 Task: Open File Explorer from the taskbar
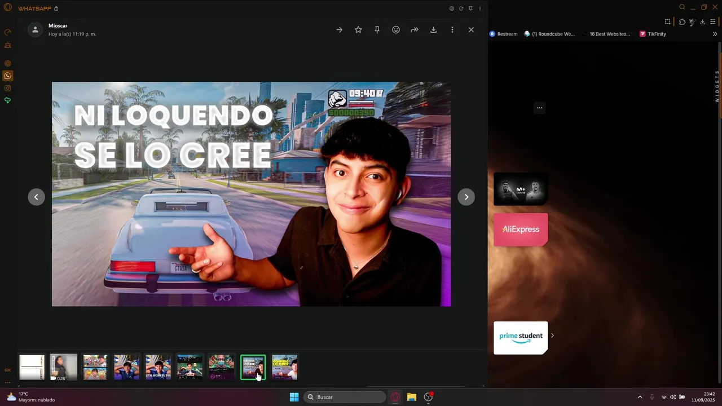(x=412, y=397)
